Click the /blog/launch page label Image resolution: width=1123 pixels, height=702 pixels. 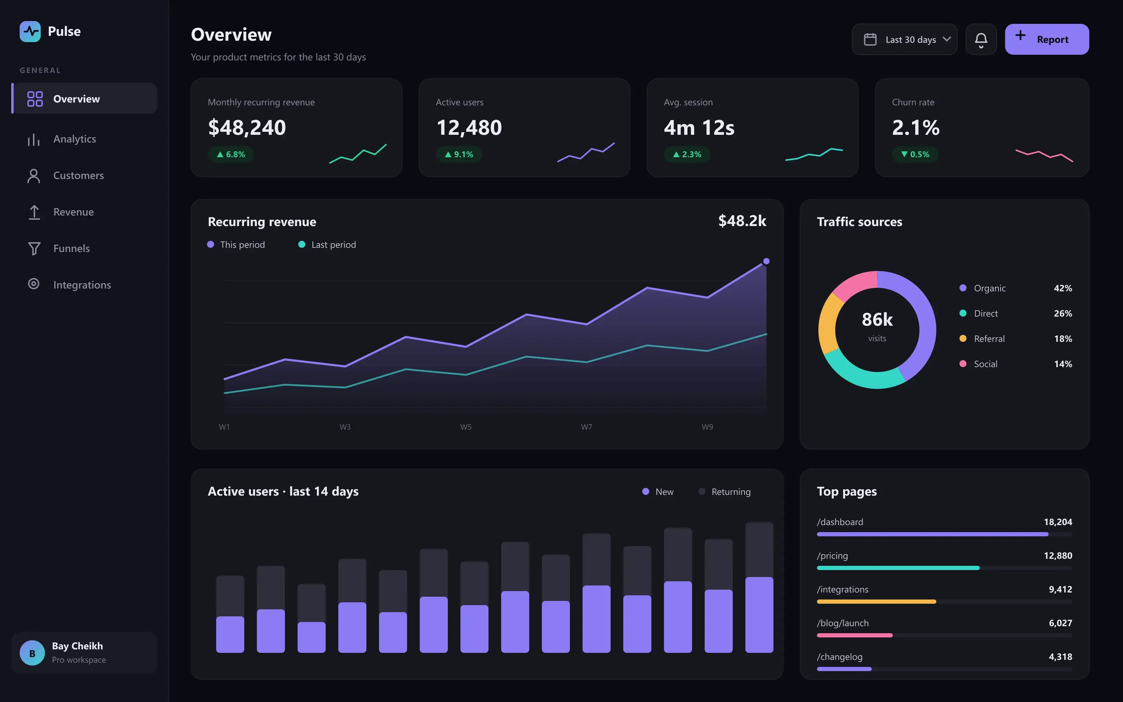point(843,623)
